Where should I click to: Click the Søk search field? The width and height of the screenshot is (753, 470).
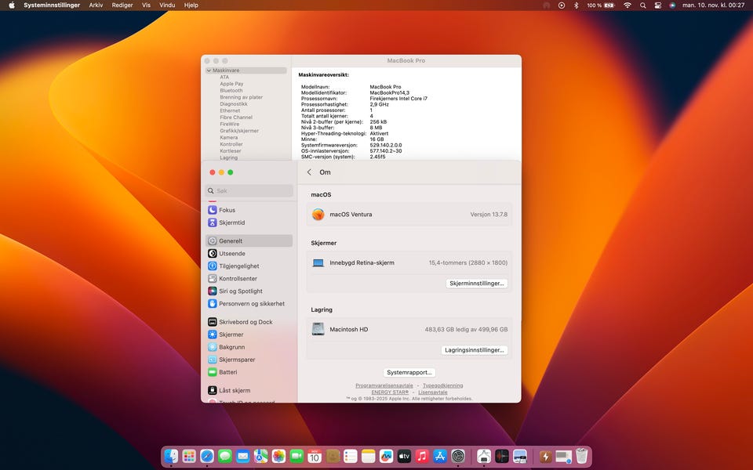249,191
